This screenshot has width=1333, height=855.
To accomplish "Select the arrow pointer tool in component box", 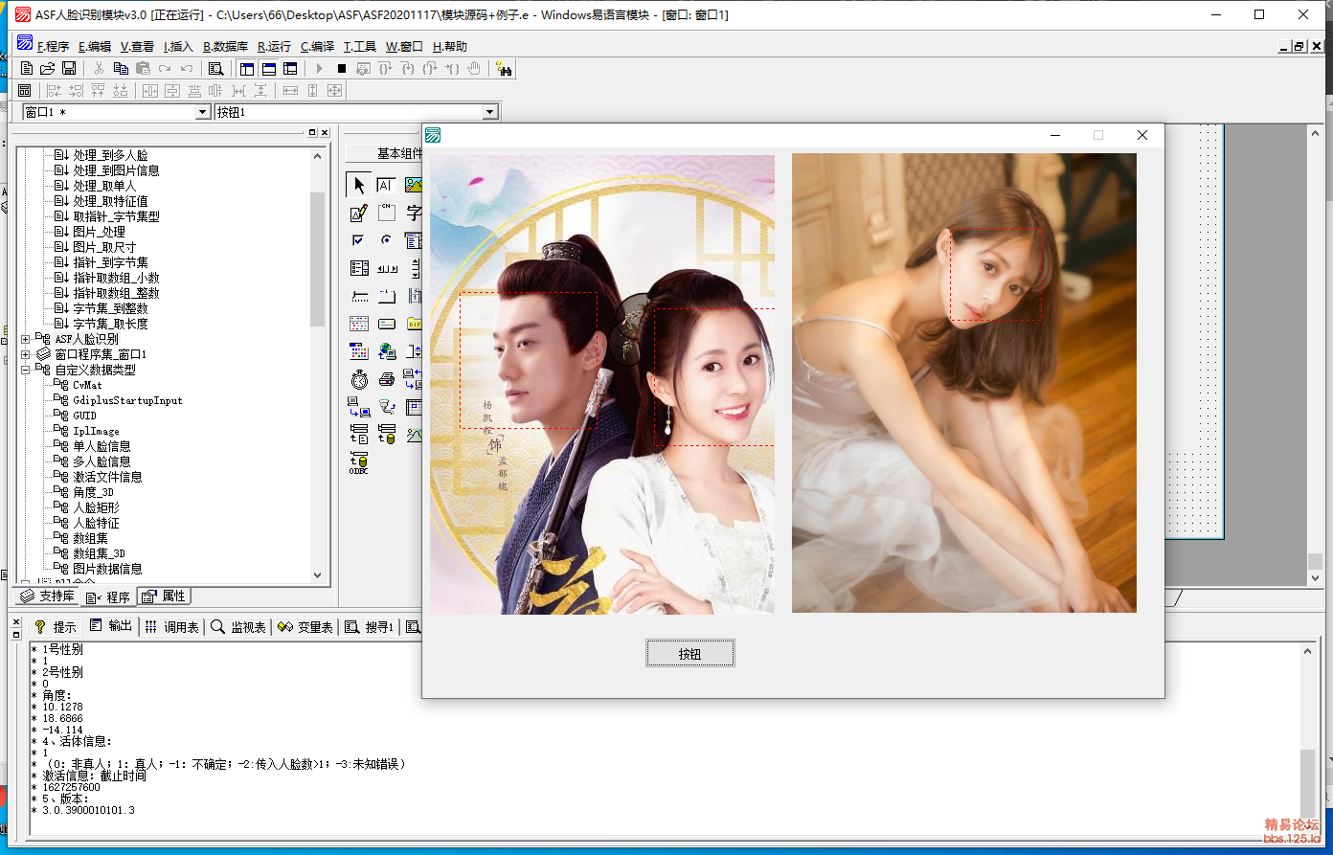I will (x=359, y=185).
